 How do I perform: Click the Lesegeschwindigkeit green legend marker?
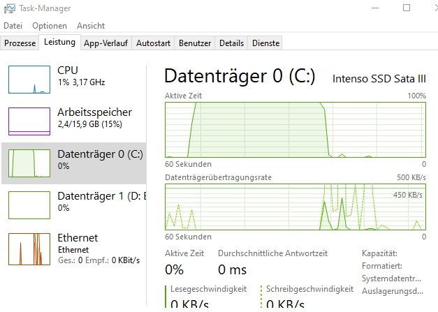click(166, 296)
